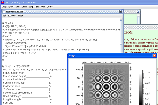Viewport: 158px width, 105px height.
Task: Click the 'Style of axes presentation' line
Action: [27, 93]
